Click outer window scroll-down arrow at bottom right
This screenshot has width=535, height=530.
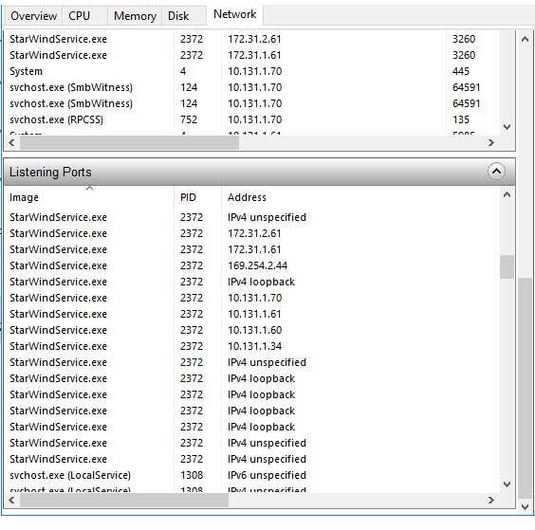coord(526,507)
